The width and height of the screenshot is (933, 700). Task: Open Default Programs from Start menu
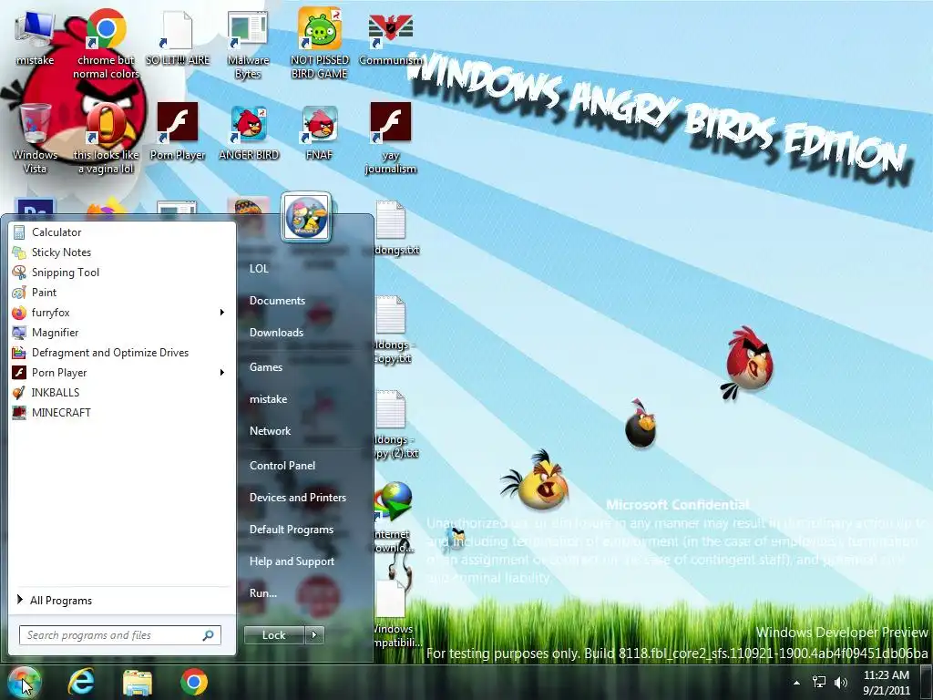point(292,530)
